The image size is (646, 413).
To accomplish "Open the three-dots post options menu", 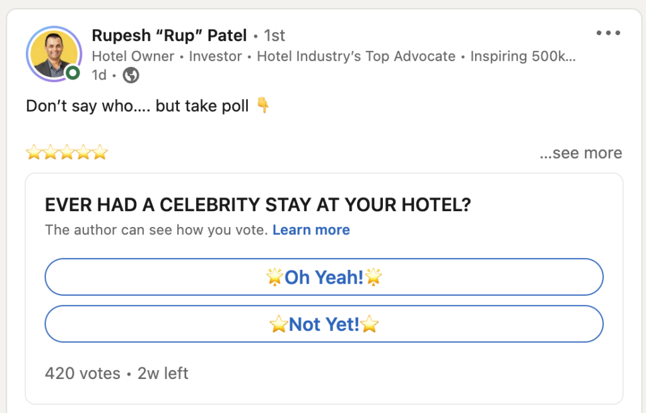I will click(x=608, y=33).
